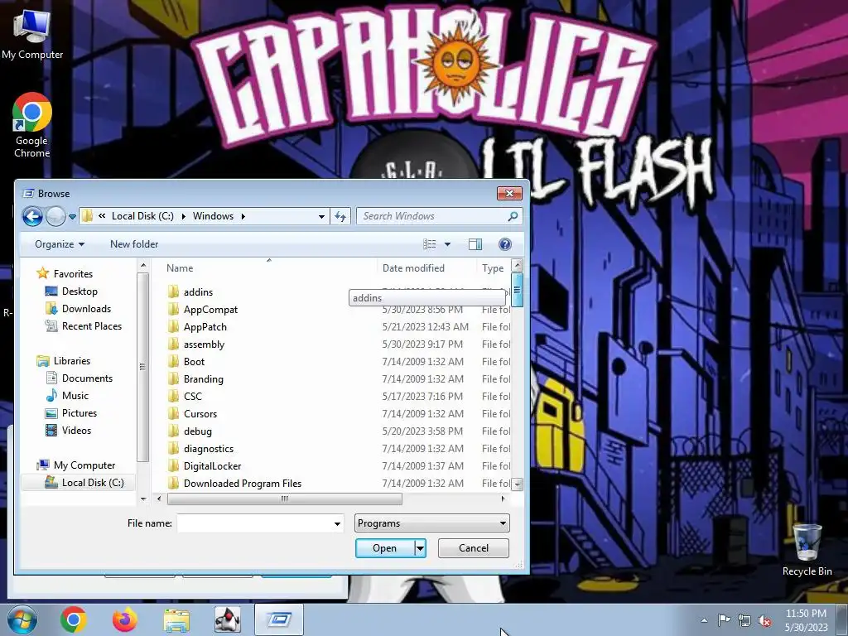Select the debug folder

click(x=197, y=431)
